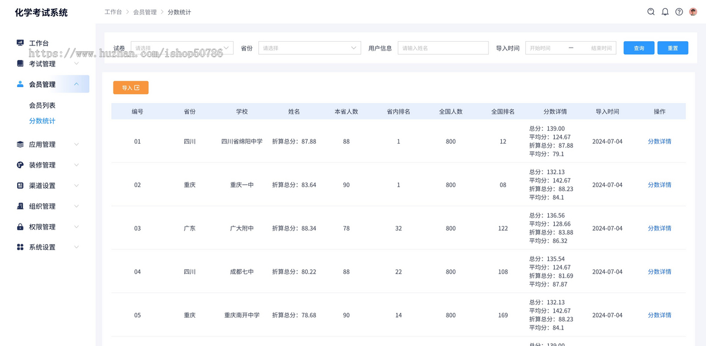Click the 化学考试系统 title
Screen dimensions: 706x346
pos(41,12)
